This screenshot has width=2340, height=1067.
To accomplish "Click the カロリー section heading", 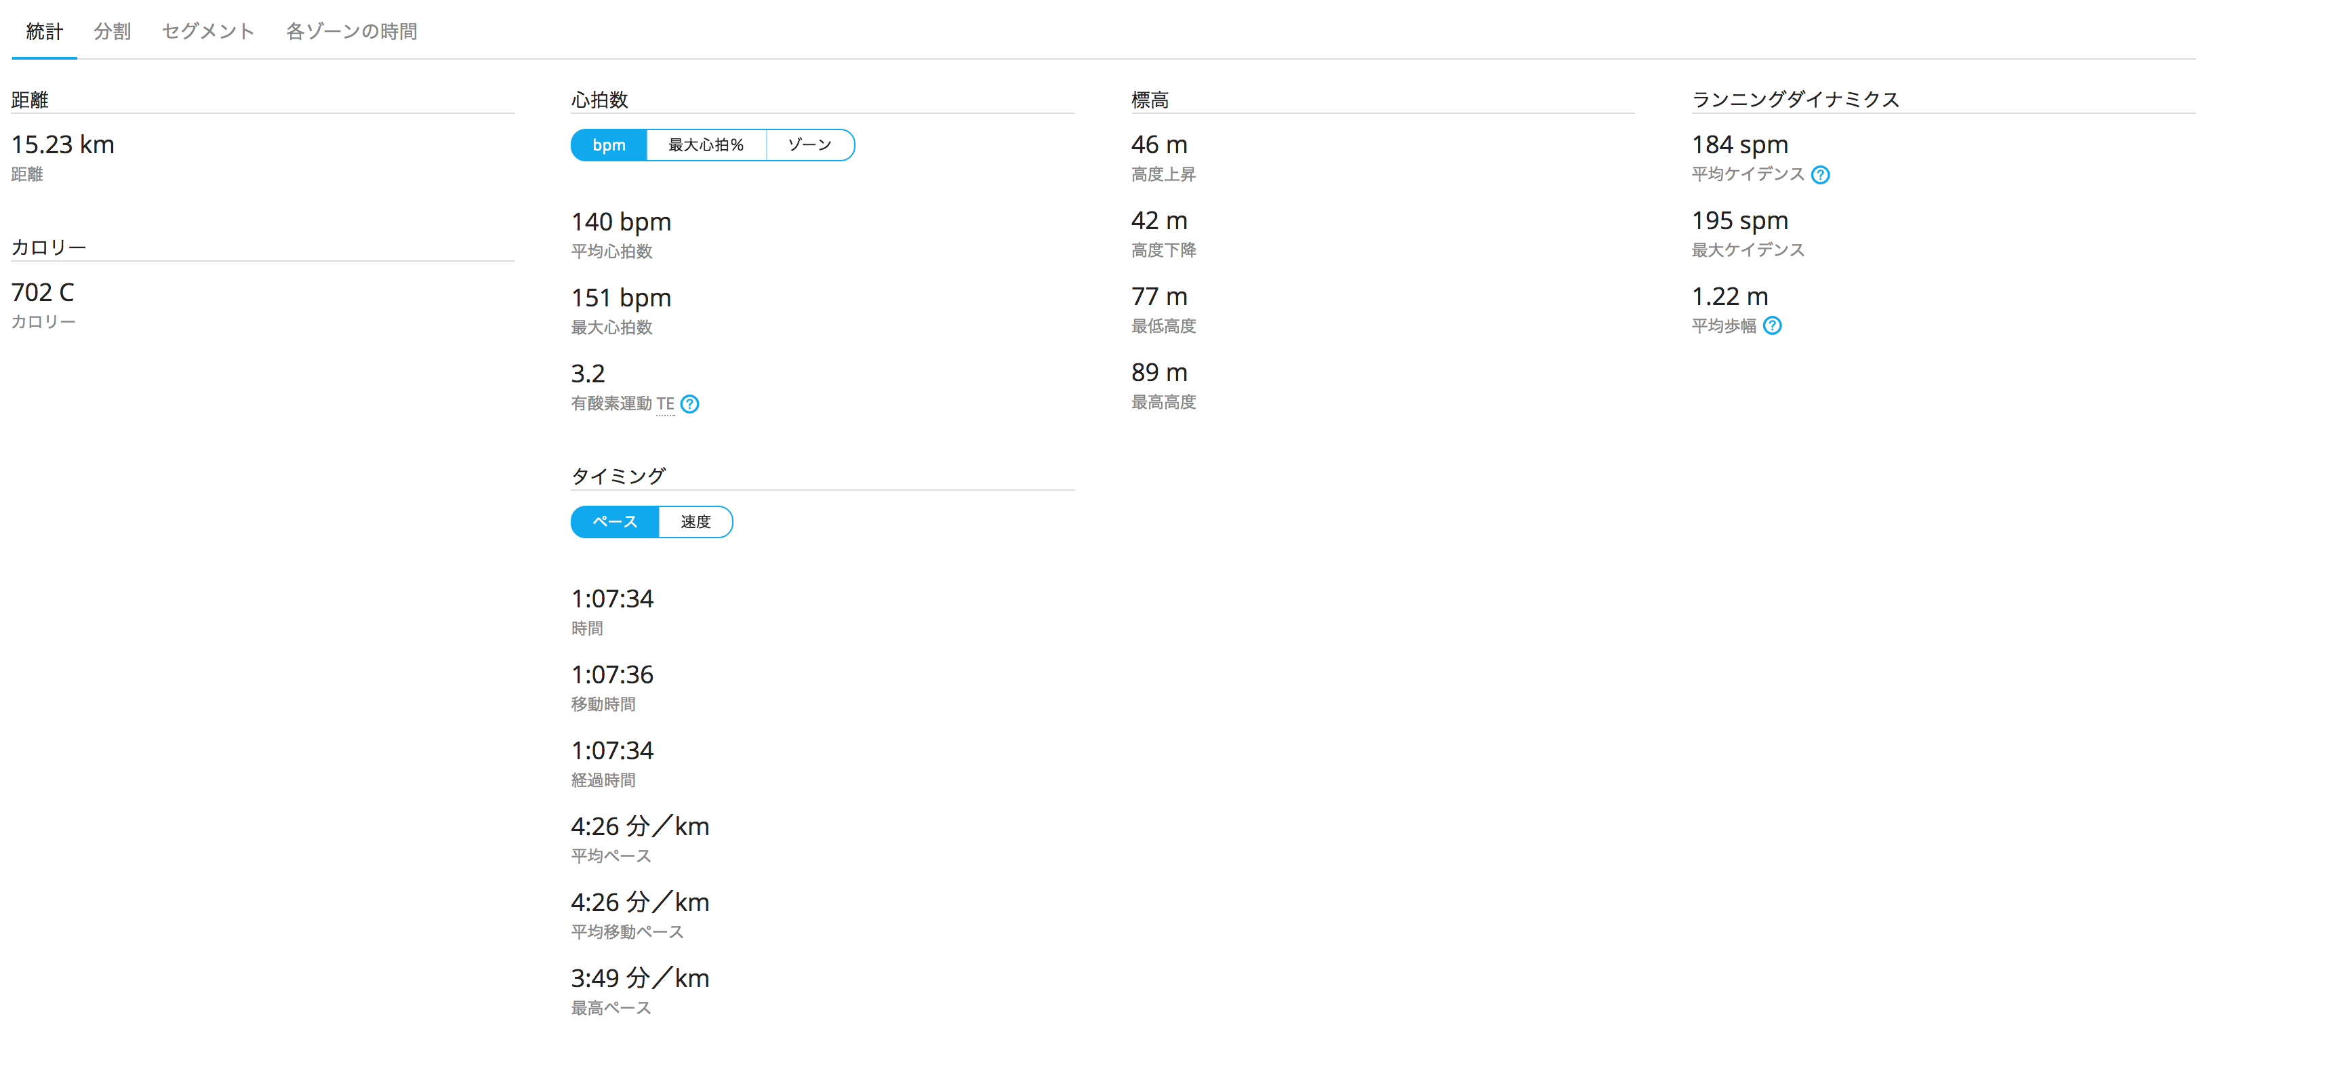I will pos(49,248).
